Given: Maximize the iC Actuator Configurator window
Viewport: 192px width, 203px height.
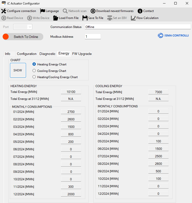Looking at the screenshot, I should tap(175, 3).
